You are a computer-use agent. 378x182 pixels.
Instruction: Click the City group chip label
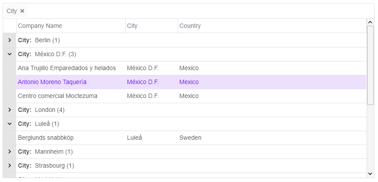(x=12, y=11)
